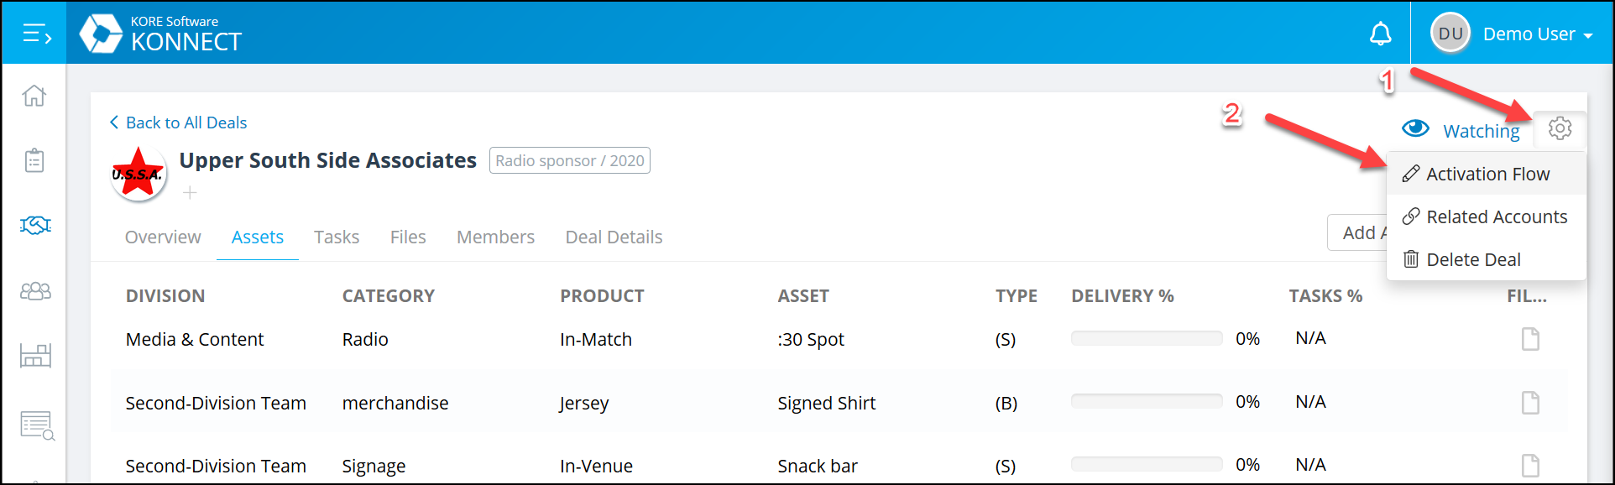Choose Related Accounts from menu
Image resolution: width=1615 pixels, height=485 pixels.
[x=1487, y=216]
